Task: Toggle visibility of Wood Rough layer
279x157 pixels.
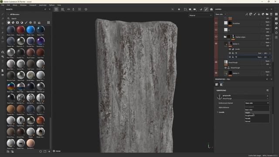Action: [216, 62]
